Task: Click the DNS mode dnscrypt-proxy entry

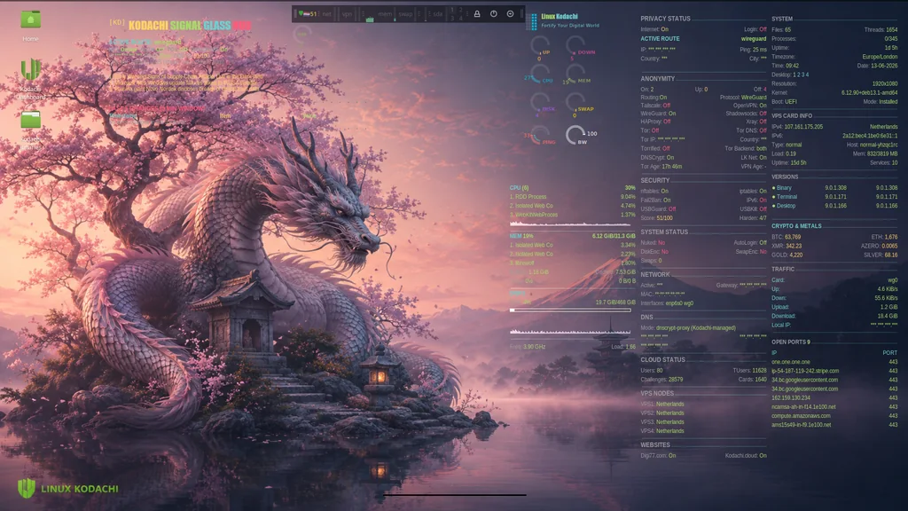Action: (688, 328)
